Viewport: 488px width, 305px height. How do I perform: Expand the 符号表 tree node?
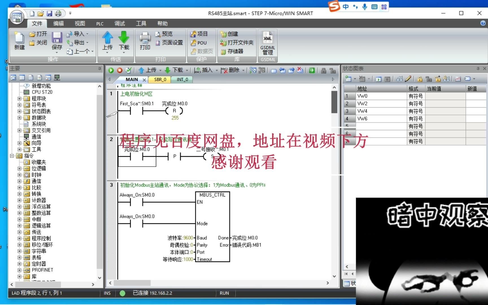(x=19, y=105)
